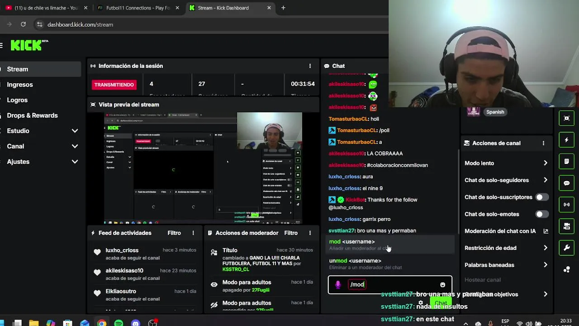Click the channel actions widget icon in right sidebar
579x326 pixels.
pyautogui.click(x=567, y=226)
